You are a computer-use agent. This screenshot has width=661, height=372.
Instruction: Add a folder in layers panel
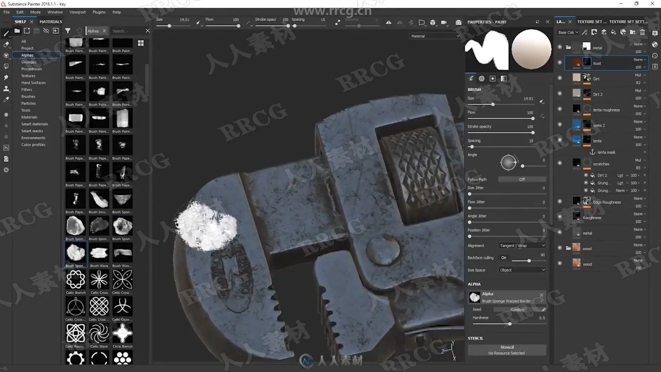tap(633, 32)
